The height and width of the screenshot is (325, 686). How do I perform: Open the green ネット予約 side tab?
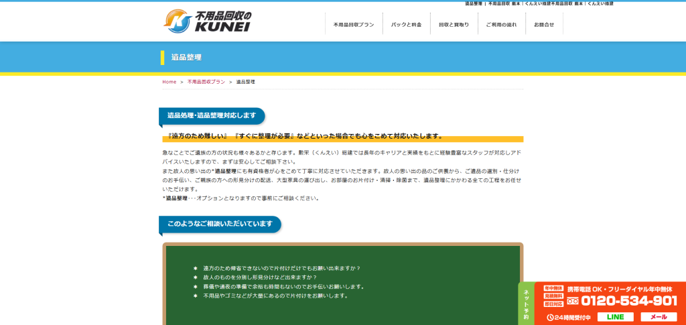526,304
